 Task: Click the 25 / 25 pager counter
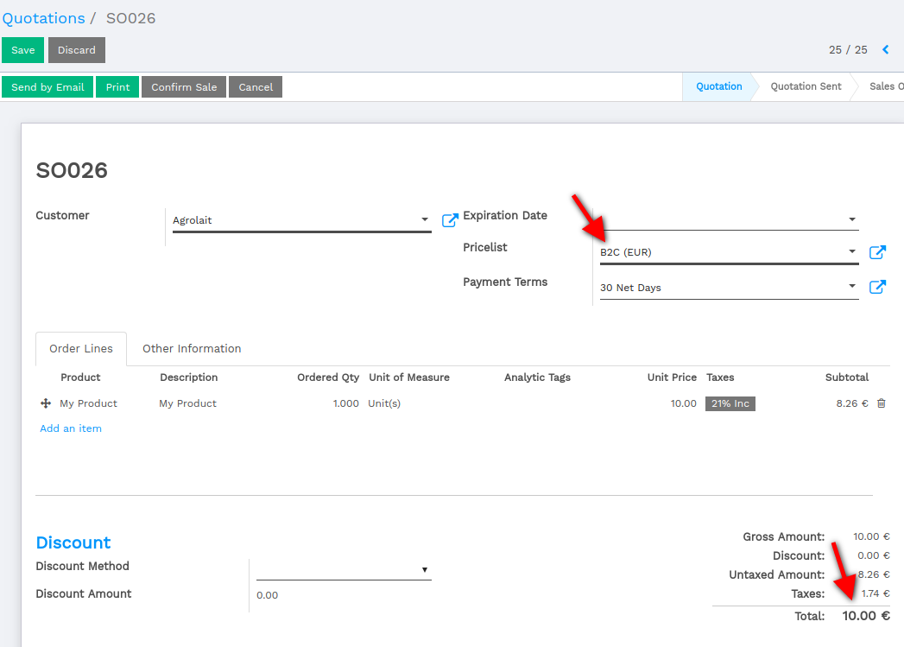coord(848,49)
